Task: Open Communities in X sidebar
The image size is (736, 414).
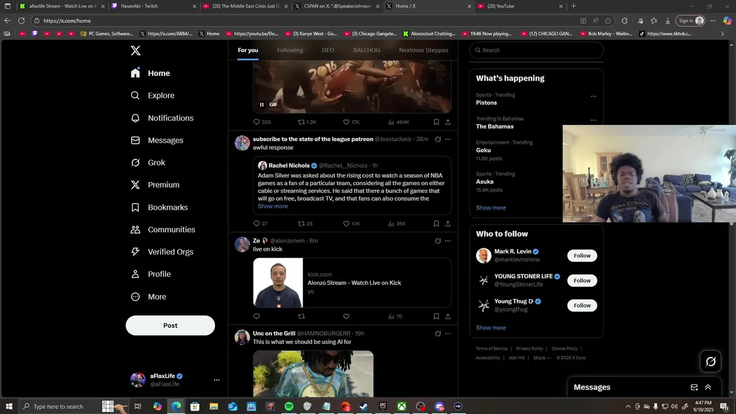Action: (163, 229)
